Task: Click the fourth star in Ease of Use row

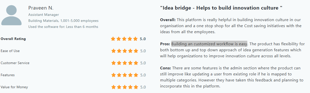Action: [x=130, y=51]
